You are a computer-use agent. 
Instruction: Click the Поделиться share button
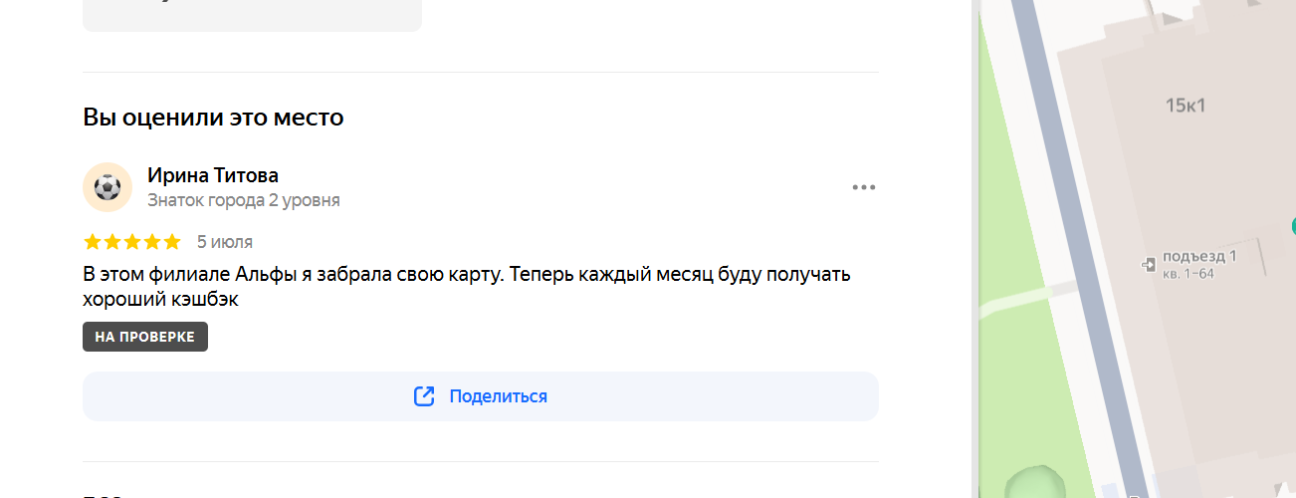[481, 396]
